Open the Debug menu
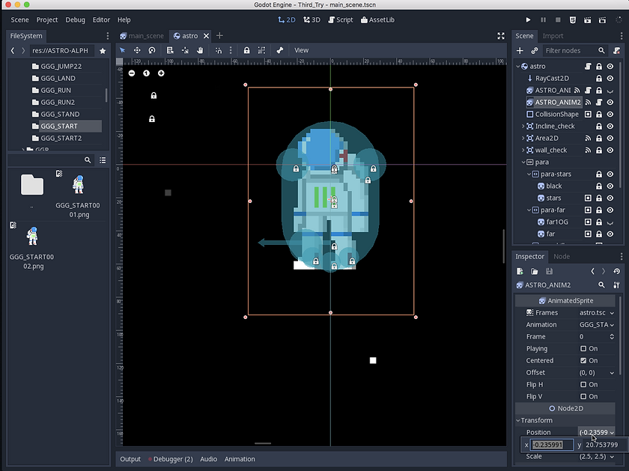Screen dimensions: 629x471 [75, 19]
